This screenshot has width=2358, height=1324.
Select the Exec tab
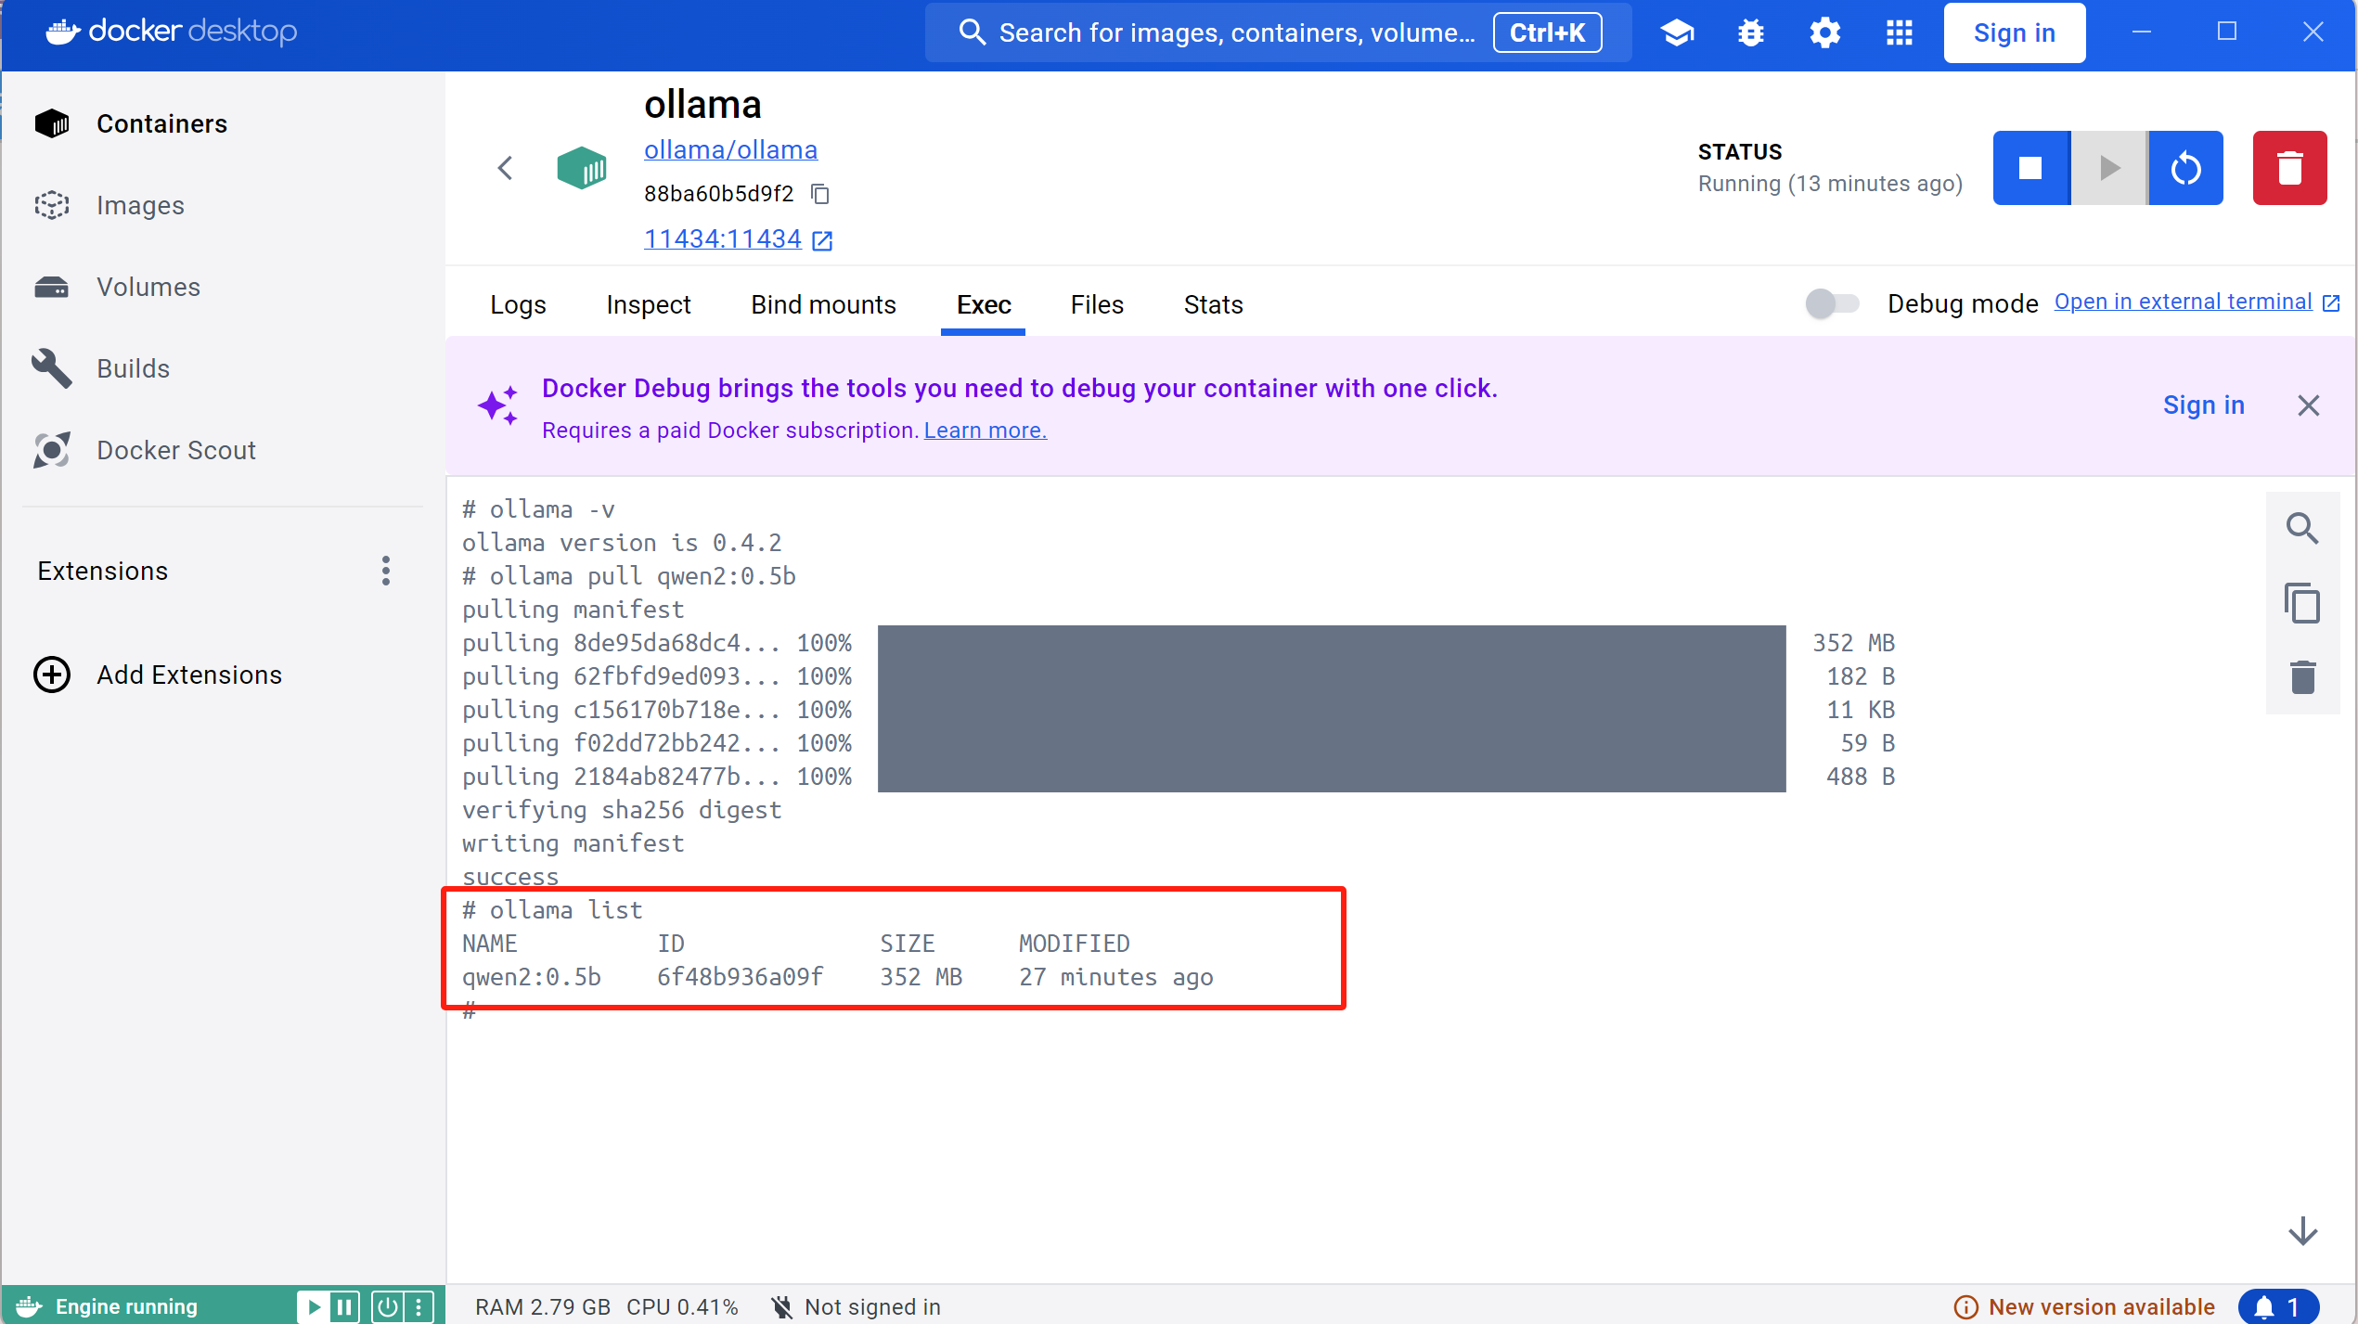(984, 304)
